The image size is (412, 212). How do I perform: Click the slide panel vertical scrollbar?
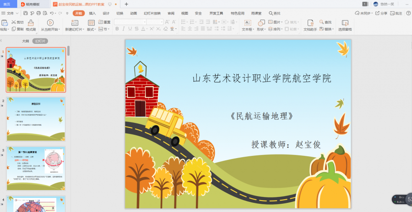[69, 51]
